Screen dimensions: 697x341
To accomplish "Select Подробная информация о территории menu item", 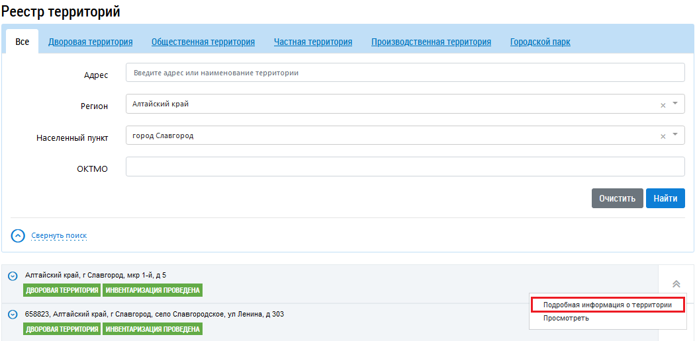I will point(607,305).
